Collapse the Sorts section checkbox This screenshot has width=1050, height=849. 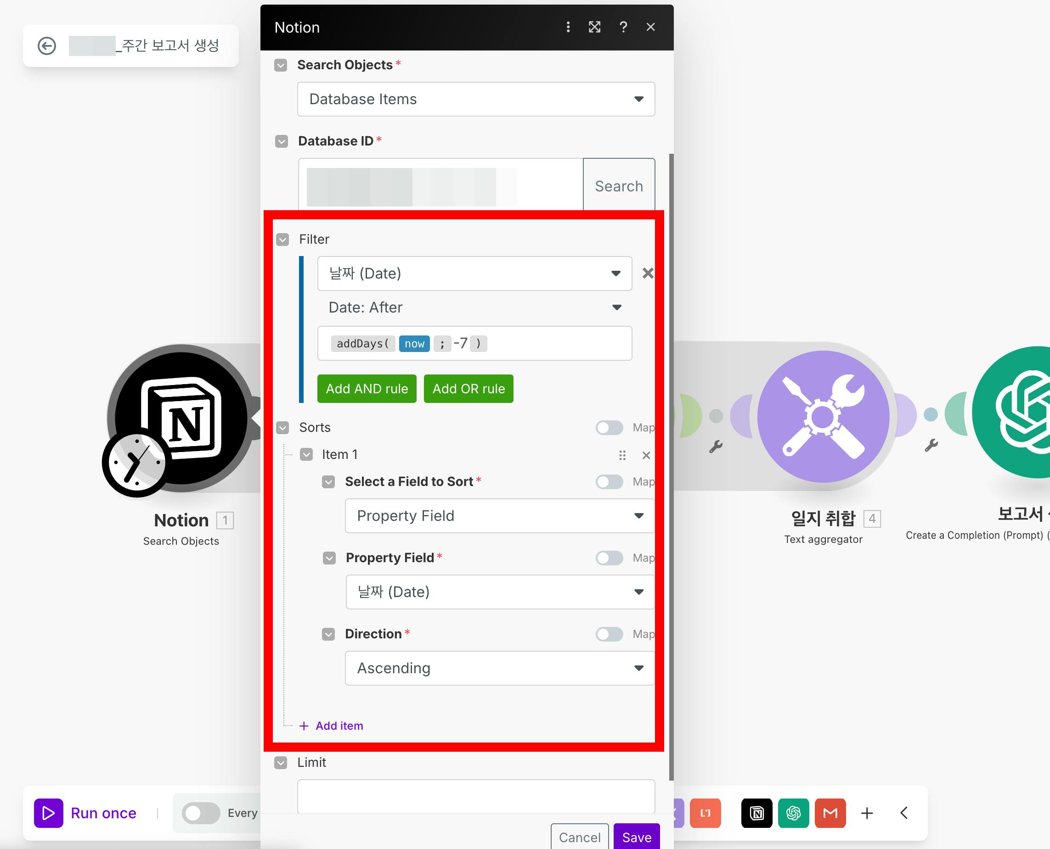click(x=282, y=428)
